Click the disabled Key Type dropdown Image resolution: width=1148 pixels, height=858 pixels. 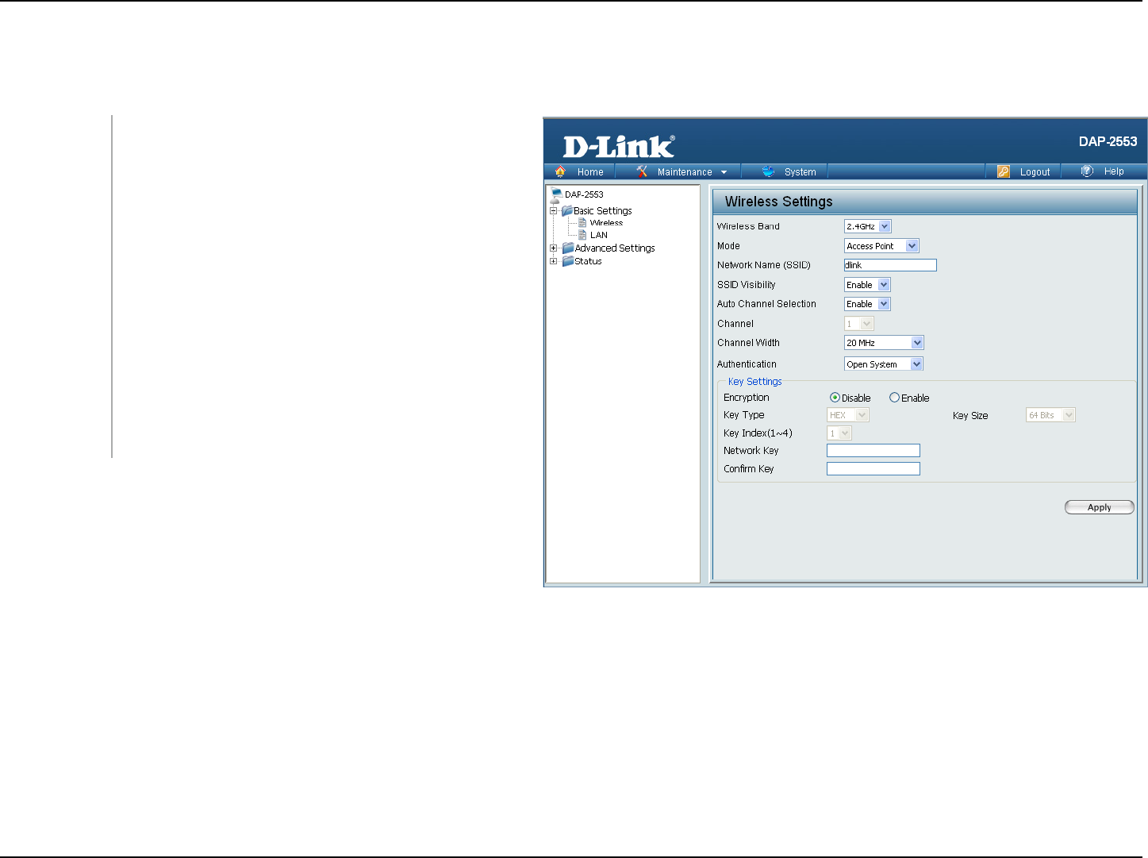click(x=848, y=415)
